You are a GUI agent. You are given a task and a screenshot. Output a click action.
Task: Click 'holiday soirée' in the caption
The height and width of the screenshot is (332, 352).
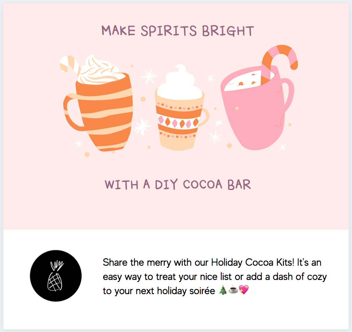click(x=186, y=291)
